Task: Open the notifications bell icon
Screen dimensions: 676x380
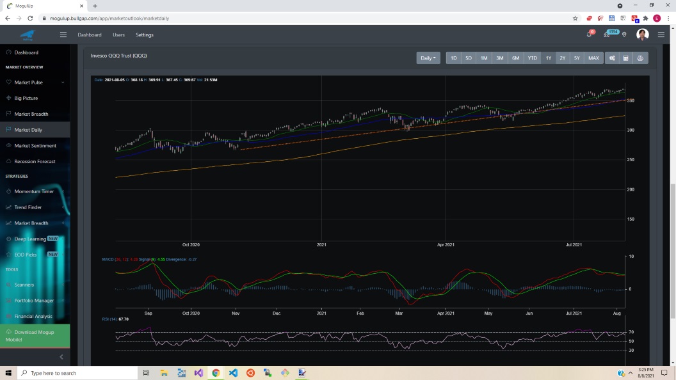Action: pos(590,35)
